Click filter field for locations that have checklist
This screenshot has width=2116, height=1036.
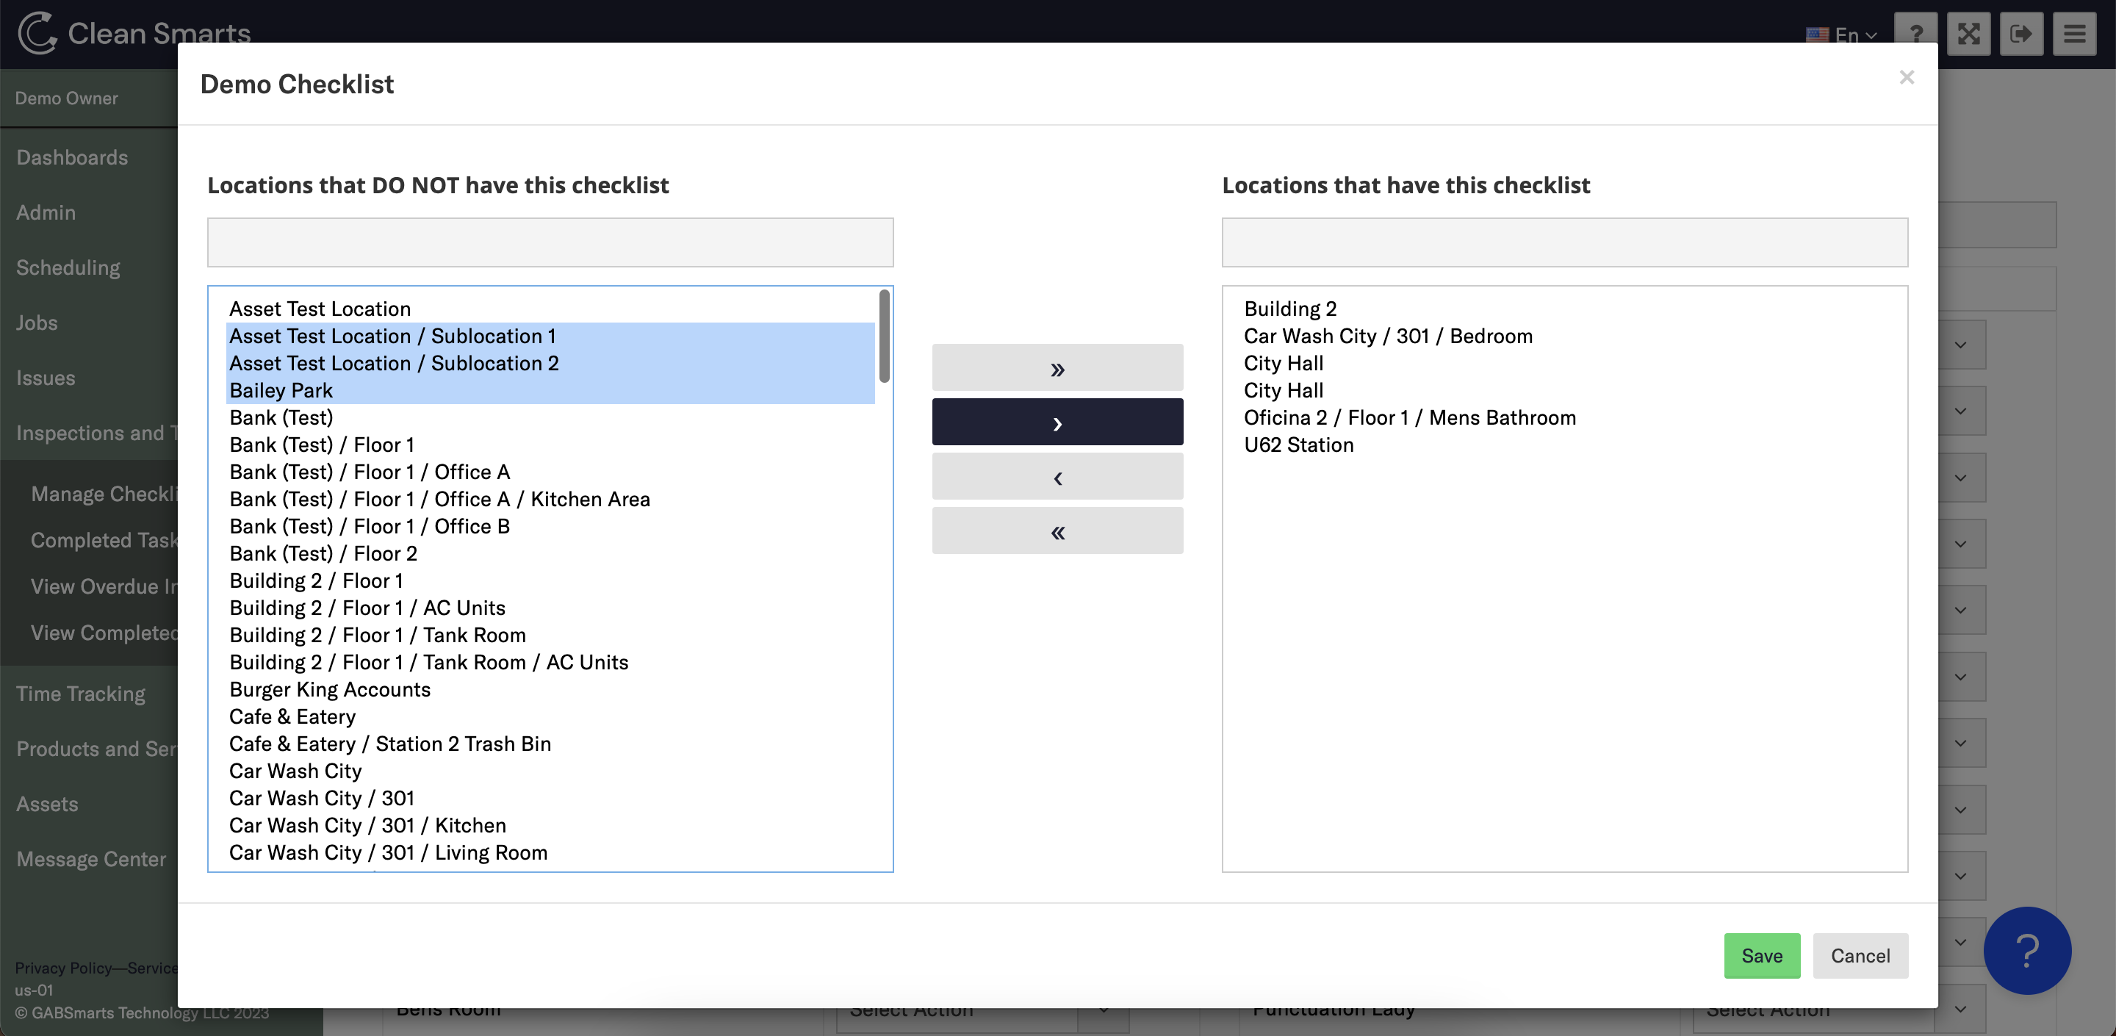click(x=1564, y=242)
